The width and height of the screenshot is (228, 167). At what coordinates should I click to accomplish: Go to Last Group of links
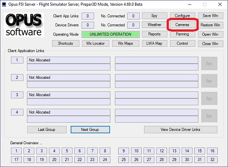(x=47, y=130)
